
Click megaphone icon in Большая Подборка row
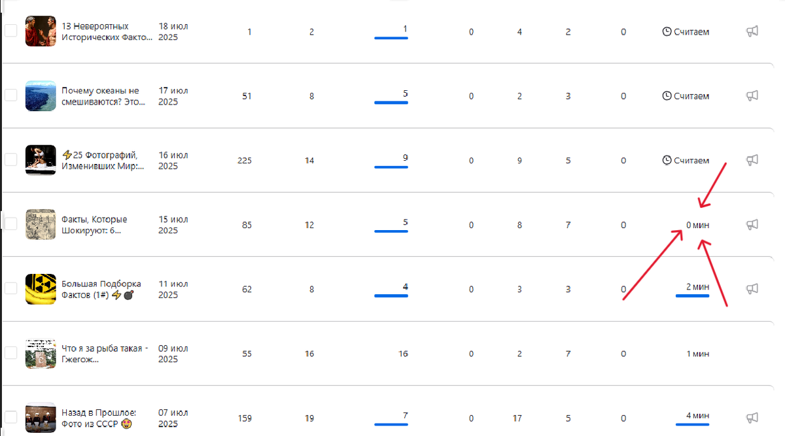[752, 288]
